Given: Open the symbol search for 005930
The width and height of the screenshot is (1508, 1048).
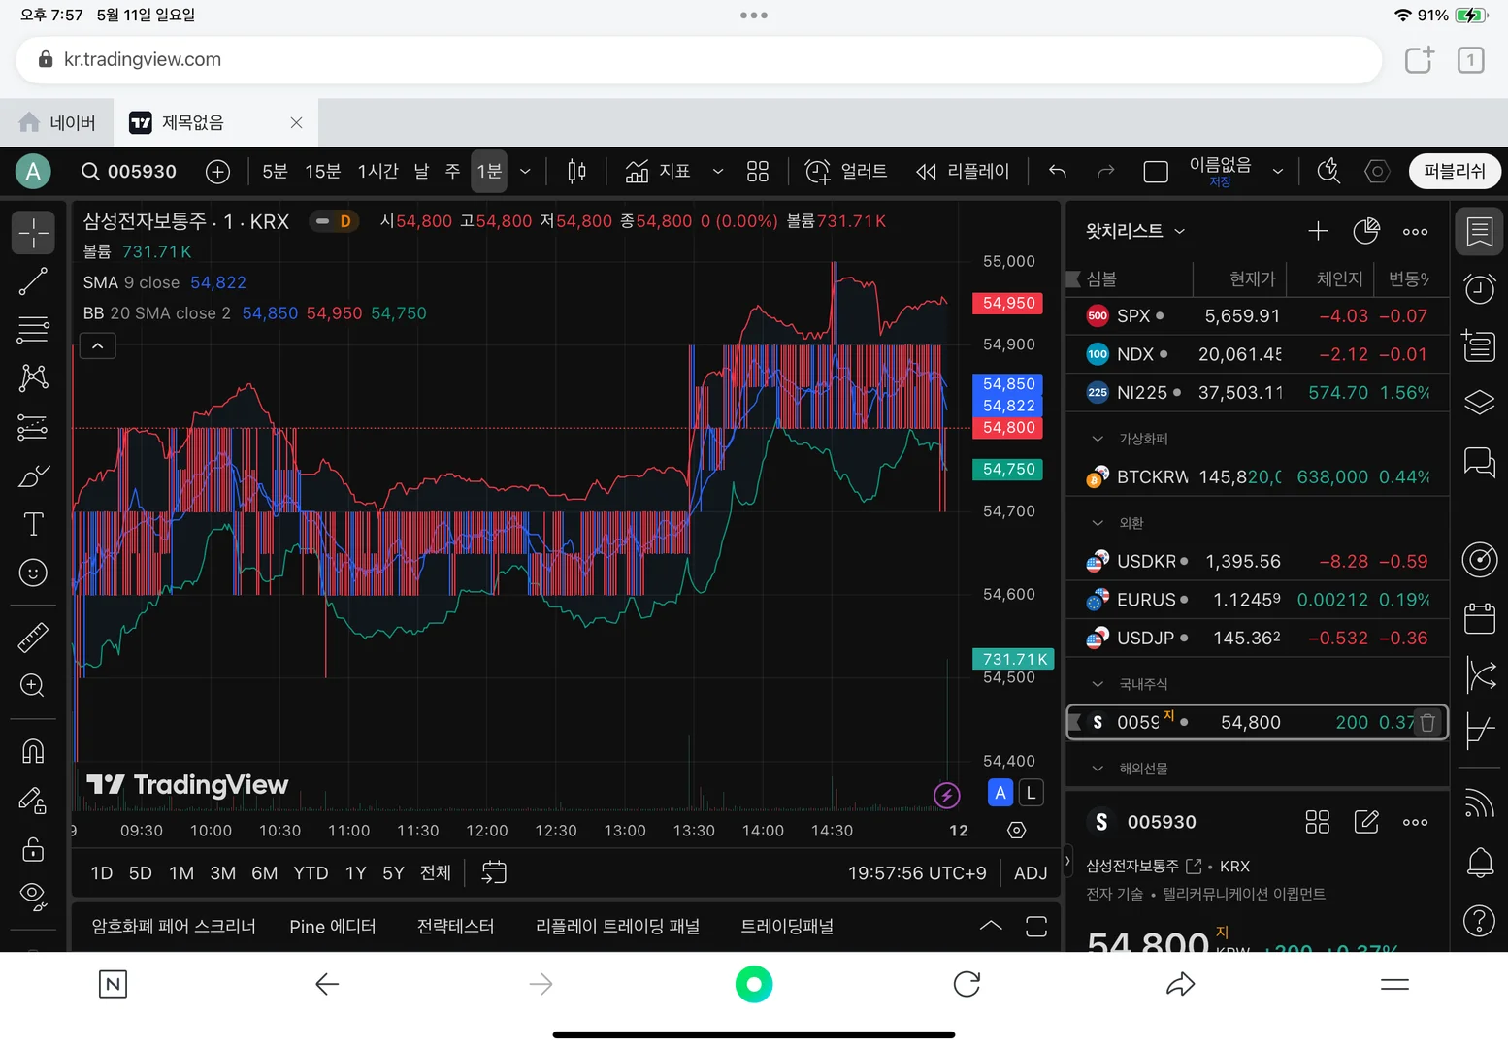Looking at the screenshot, I should [129, 172].
